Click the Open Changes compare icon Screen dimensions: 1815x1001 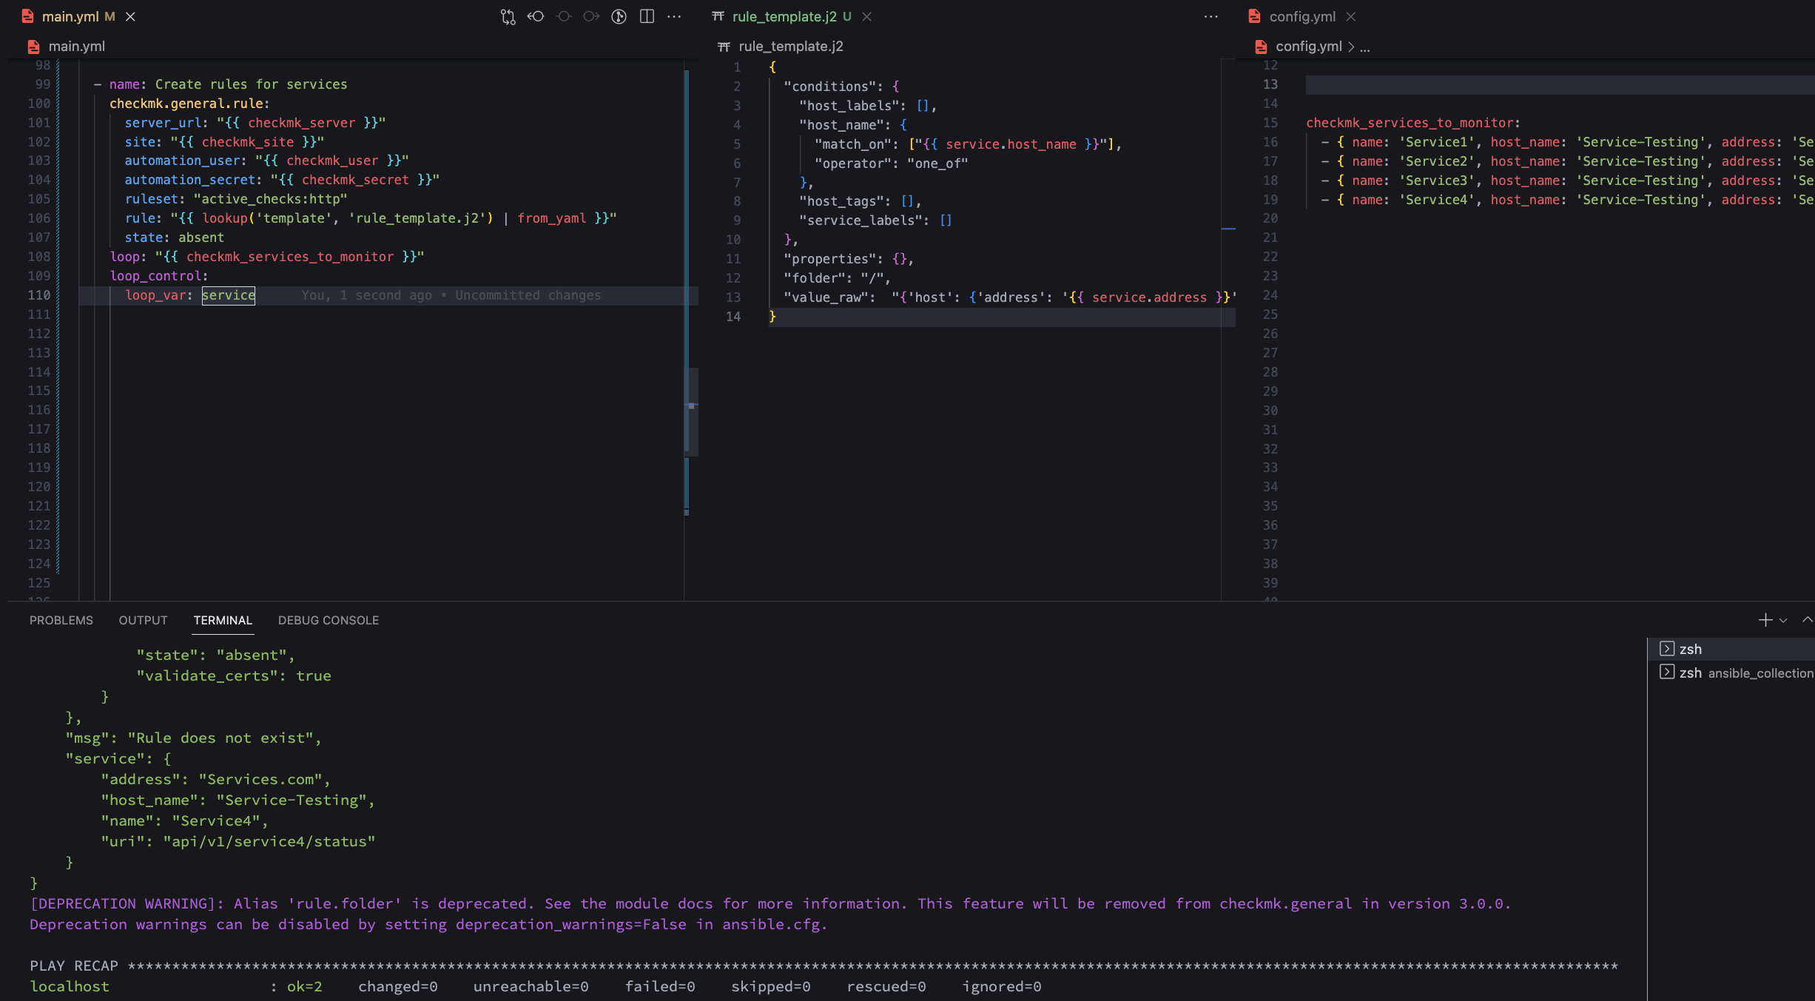click(508, 16)
